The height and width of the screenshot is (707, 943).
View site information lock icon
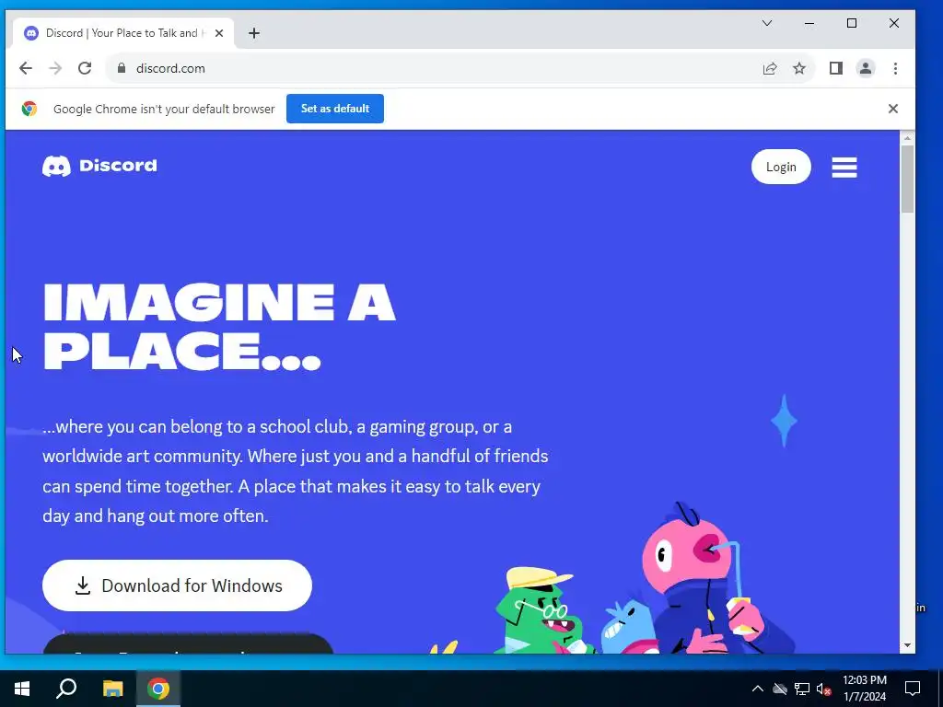coord(122,68)
